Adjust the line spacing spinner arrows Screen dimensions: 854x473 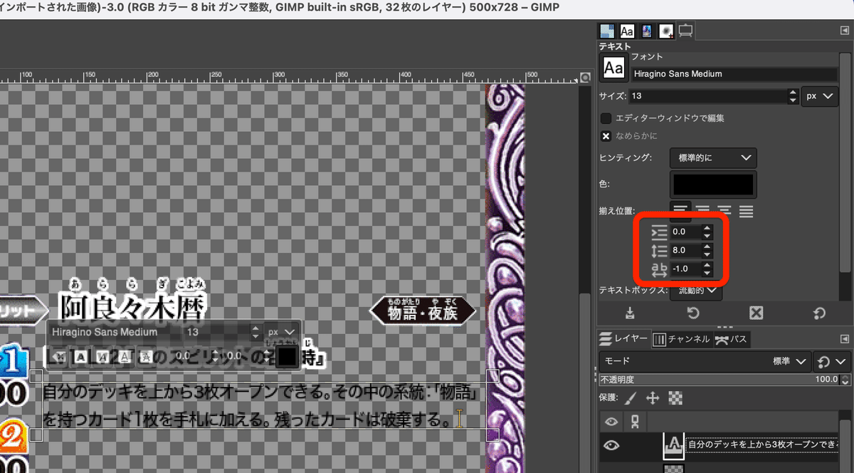point(707,250)
